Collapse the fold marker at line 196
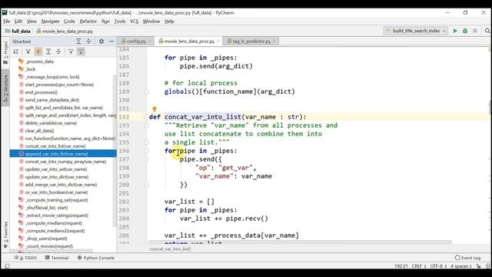This screenshot has width=492, height=277. 146,151
